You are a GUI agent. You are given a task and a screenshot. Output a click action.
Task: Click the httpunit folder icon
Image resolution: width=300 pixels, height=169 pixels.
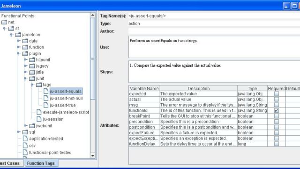tap(32, 60)
